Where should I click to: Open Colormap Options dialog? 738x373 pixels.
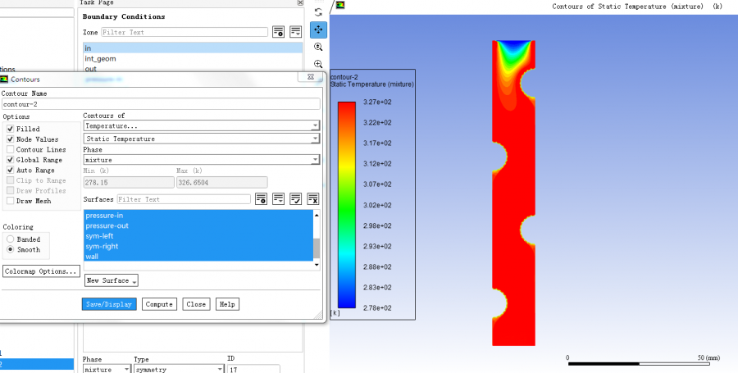pos(41,271)
